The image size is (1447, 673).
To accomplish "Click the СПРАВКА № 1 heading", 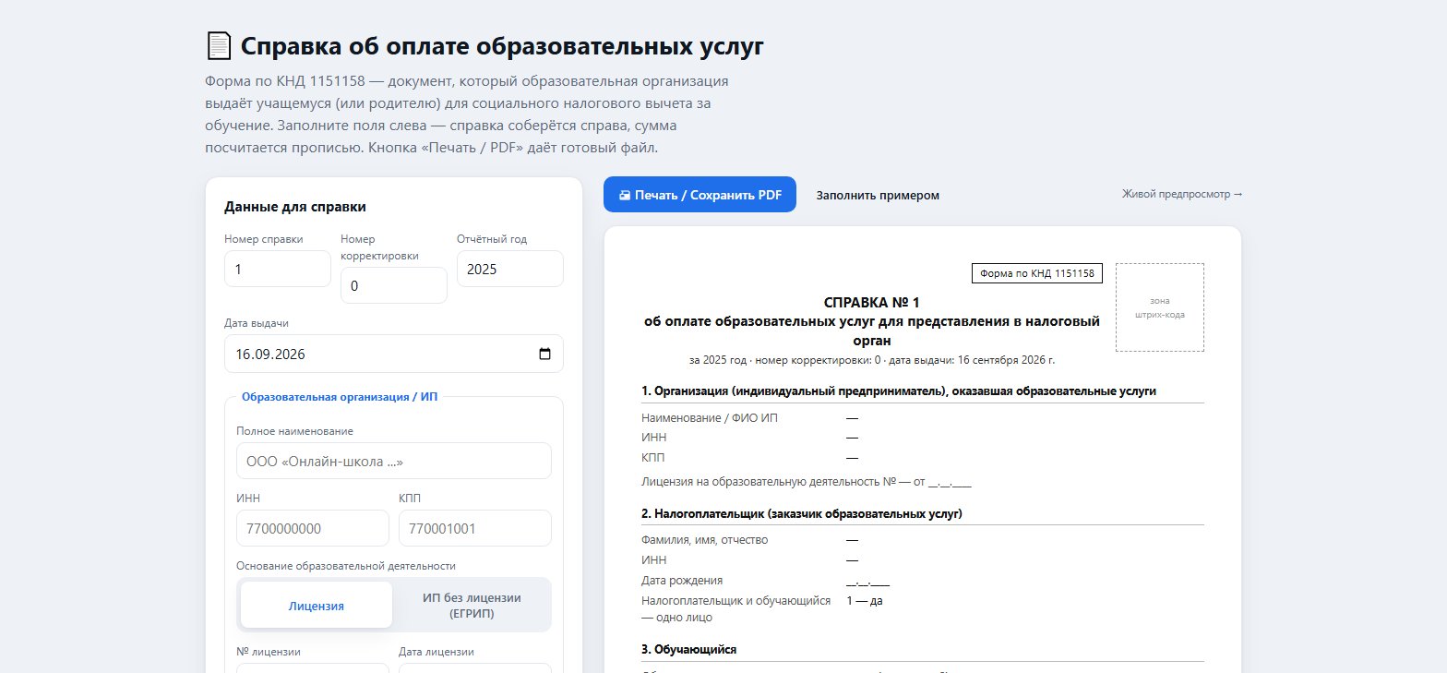I will coord(871,302).
